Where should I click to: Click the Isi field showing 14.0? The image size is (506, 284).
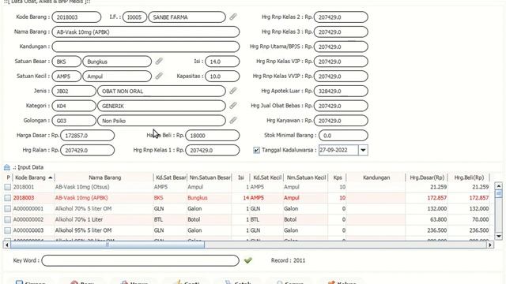tap(222, 62)
